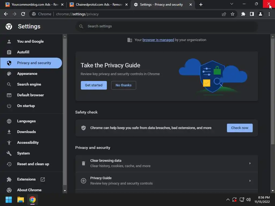Close the Yourcommonblog.com Ads tab

tap(62, 5)
